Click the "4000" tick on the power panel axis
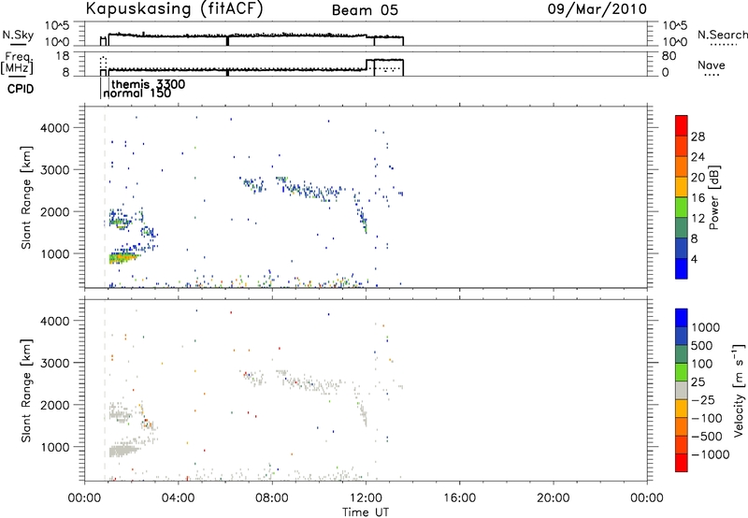748x518 pixels. (x=54, y=127)
